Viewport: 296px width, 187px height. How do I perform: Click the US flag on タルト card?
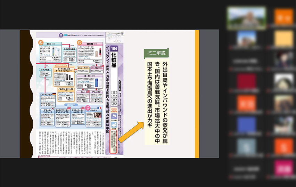click(x=88, y=92)
